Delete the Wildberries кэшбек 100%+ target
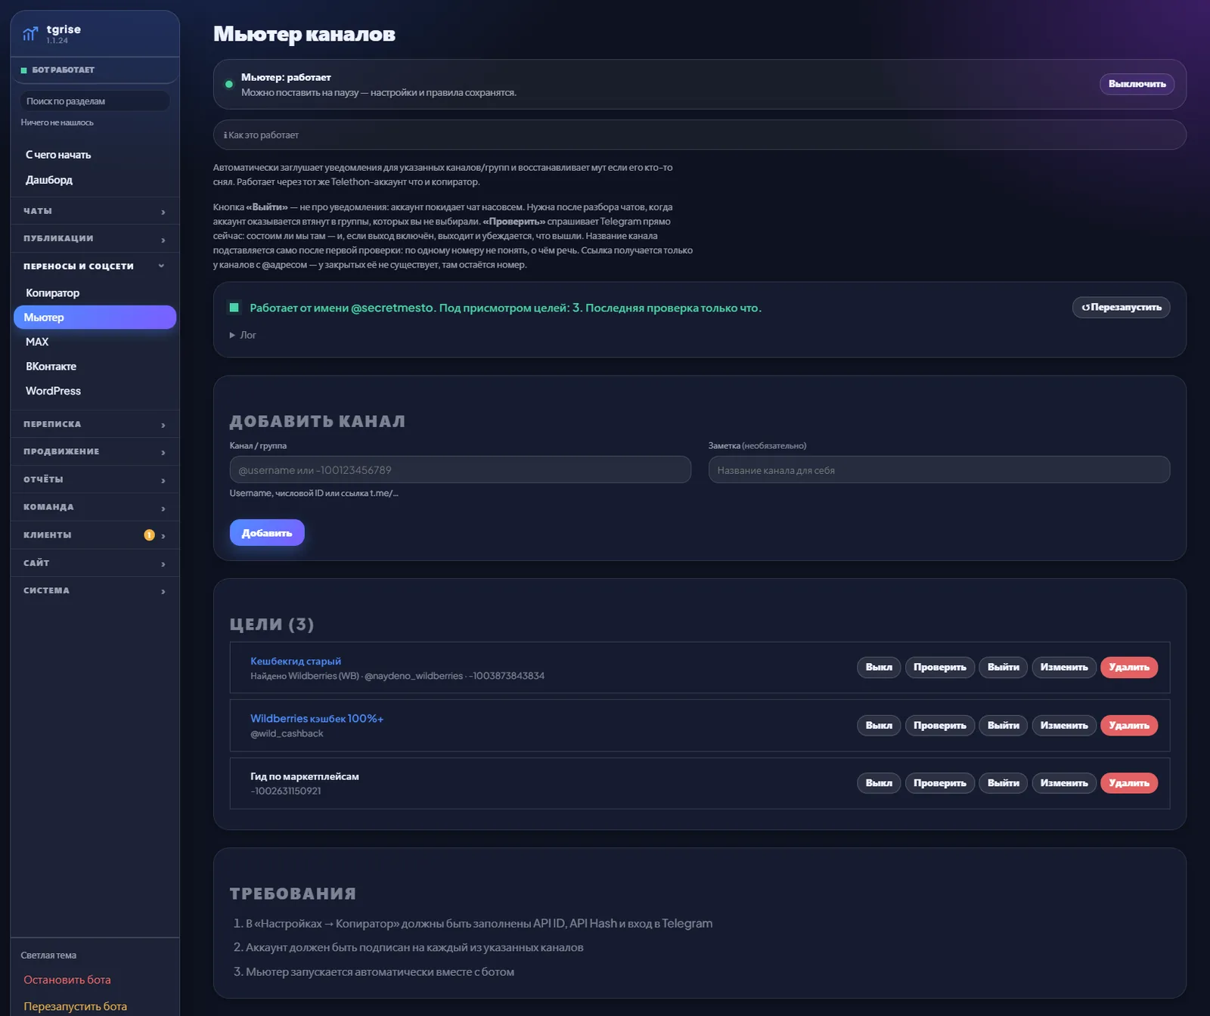This screenshot has width=1210, height=1016. click(x=1129, y=726)
